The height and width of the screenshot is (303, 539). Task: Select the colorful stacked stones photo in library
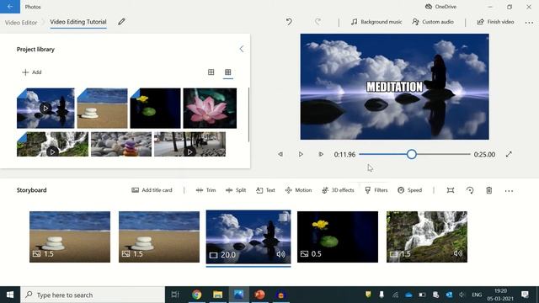(121, 144)
